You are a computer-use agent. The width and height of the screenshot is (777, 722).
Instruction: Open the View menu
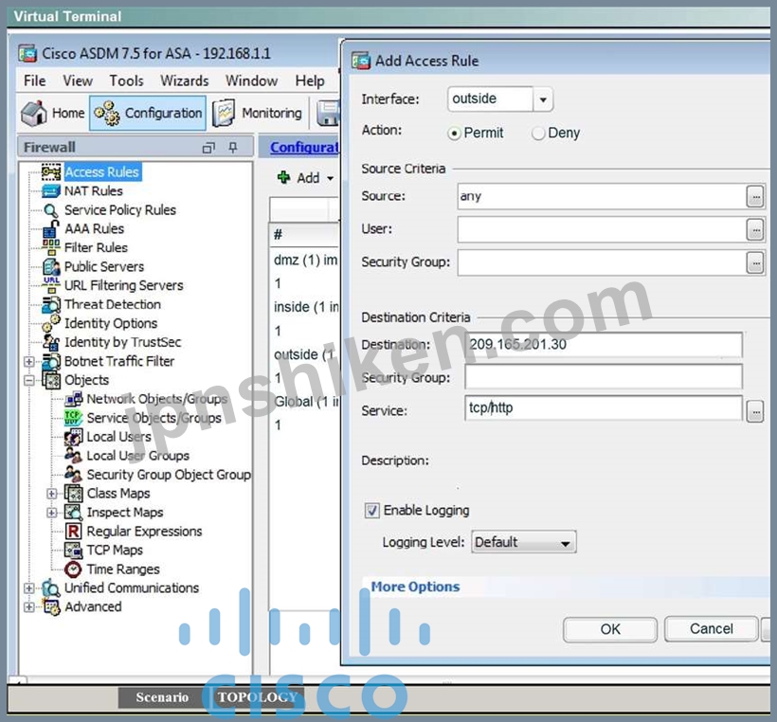click(x=78, y=81)
